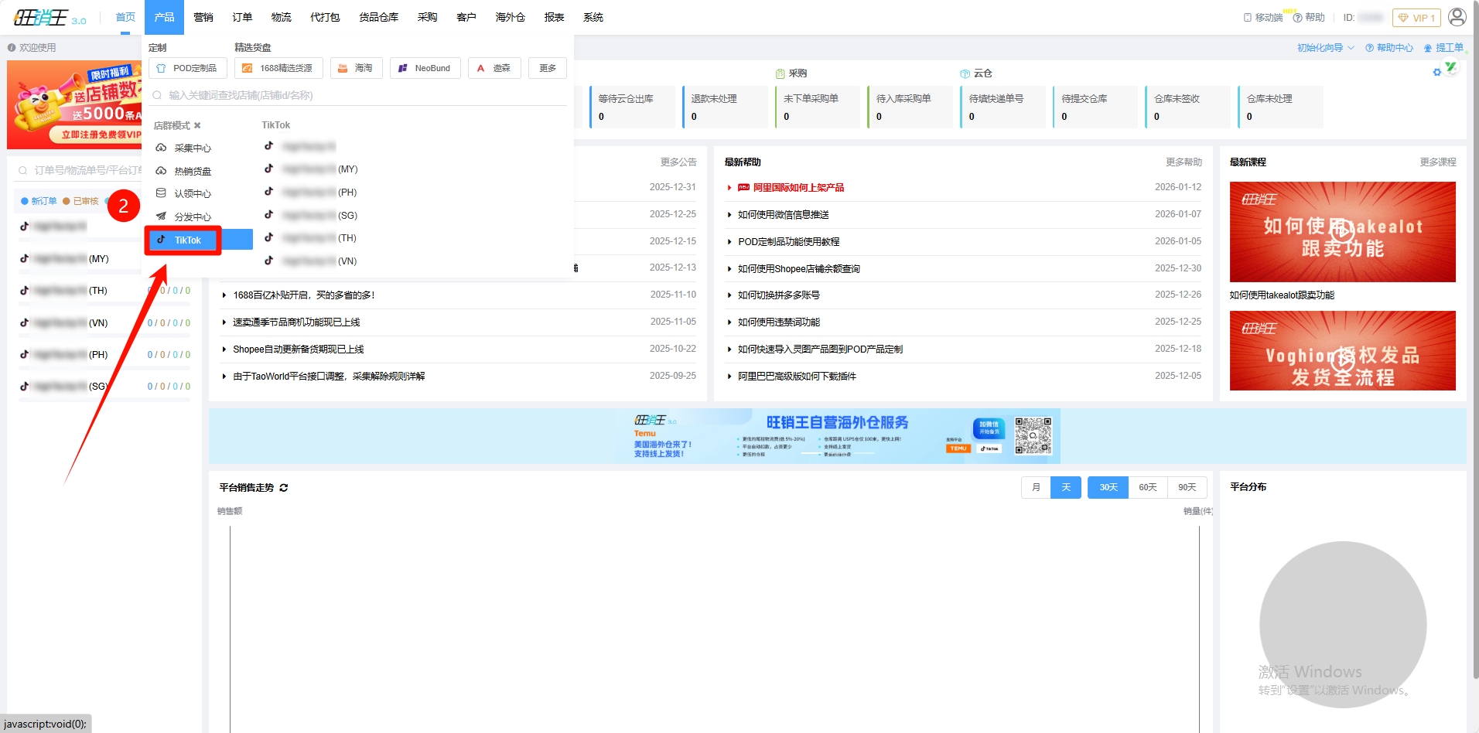Image resolution: width=1479 pixels, height=733 pixels.
Task: Select TikTok in the 店群模式 list
Action: click(187, 240)
